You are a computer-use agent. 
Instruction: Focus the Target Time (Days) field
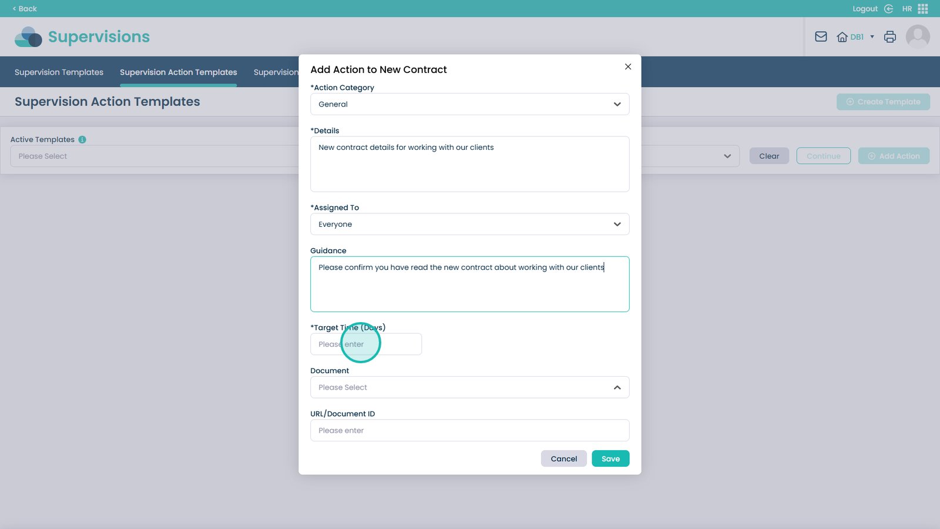[365, 344]
